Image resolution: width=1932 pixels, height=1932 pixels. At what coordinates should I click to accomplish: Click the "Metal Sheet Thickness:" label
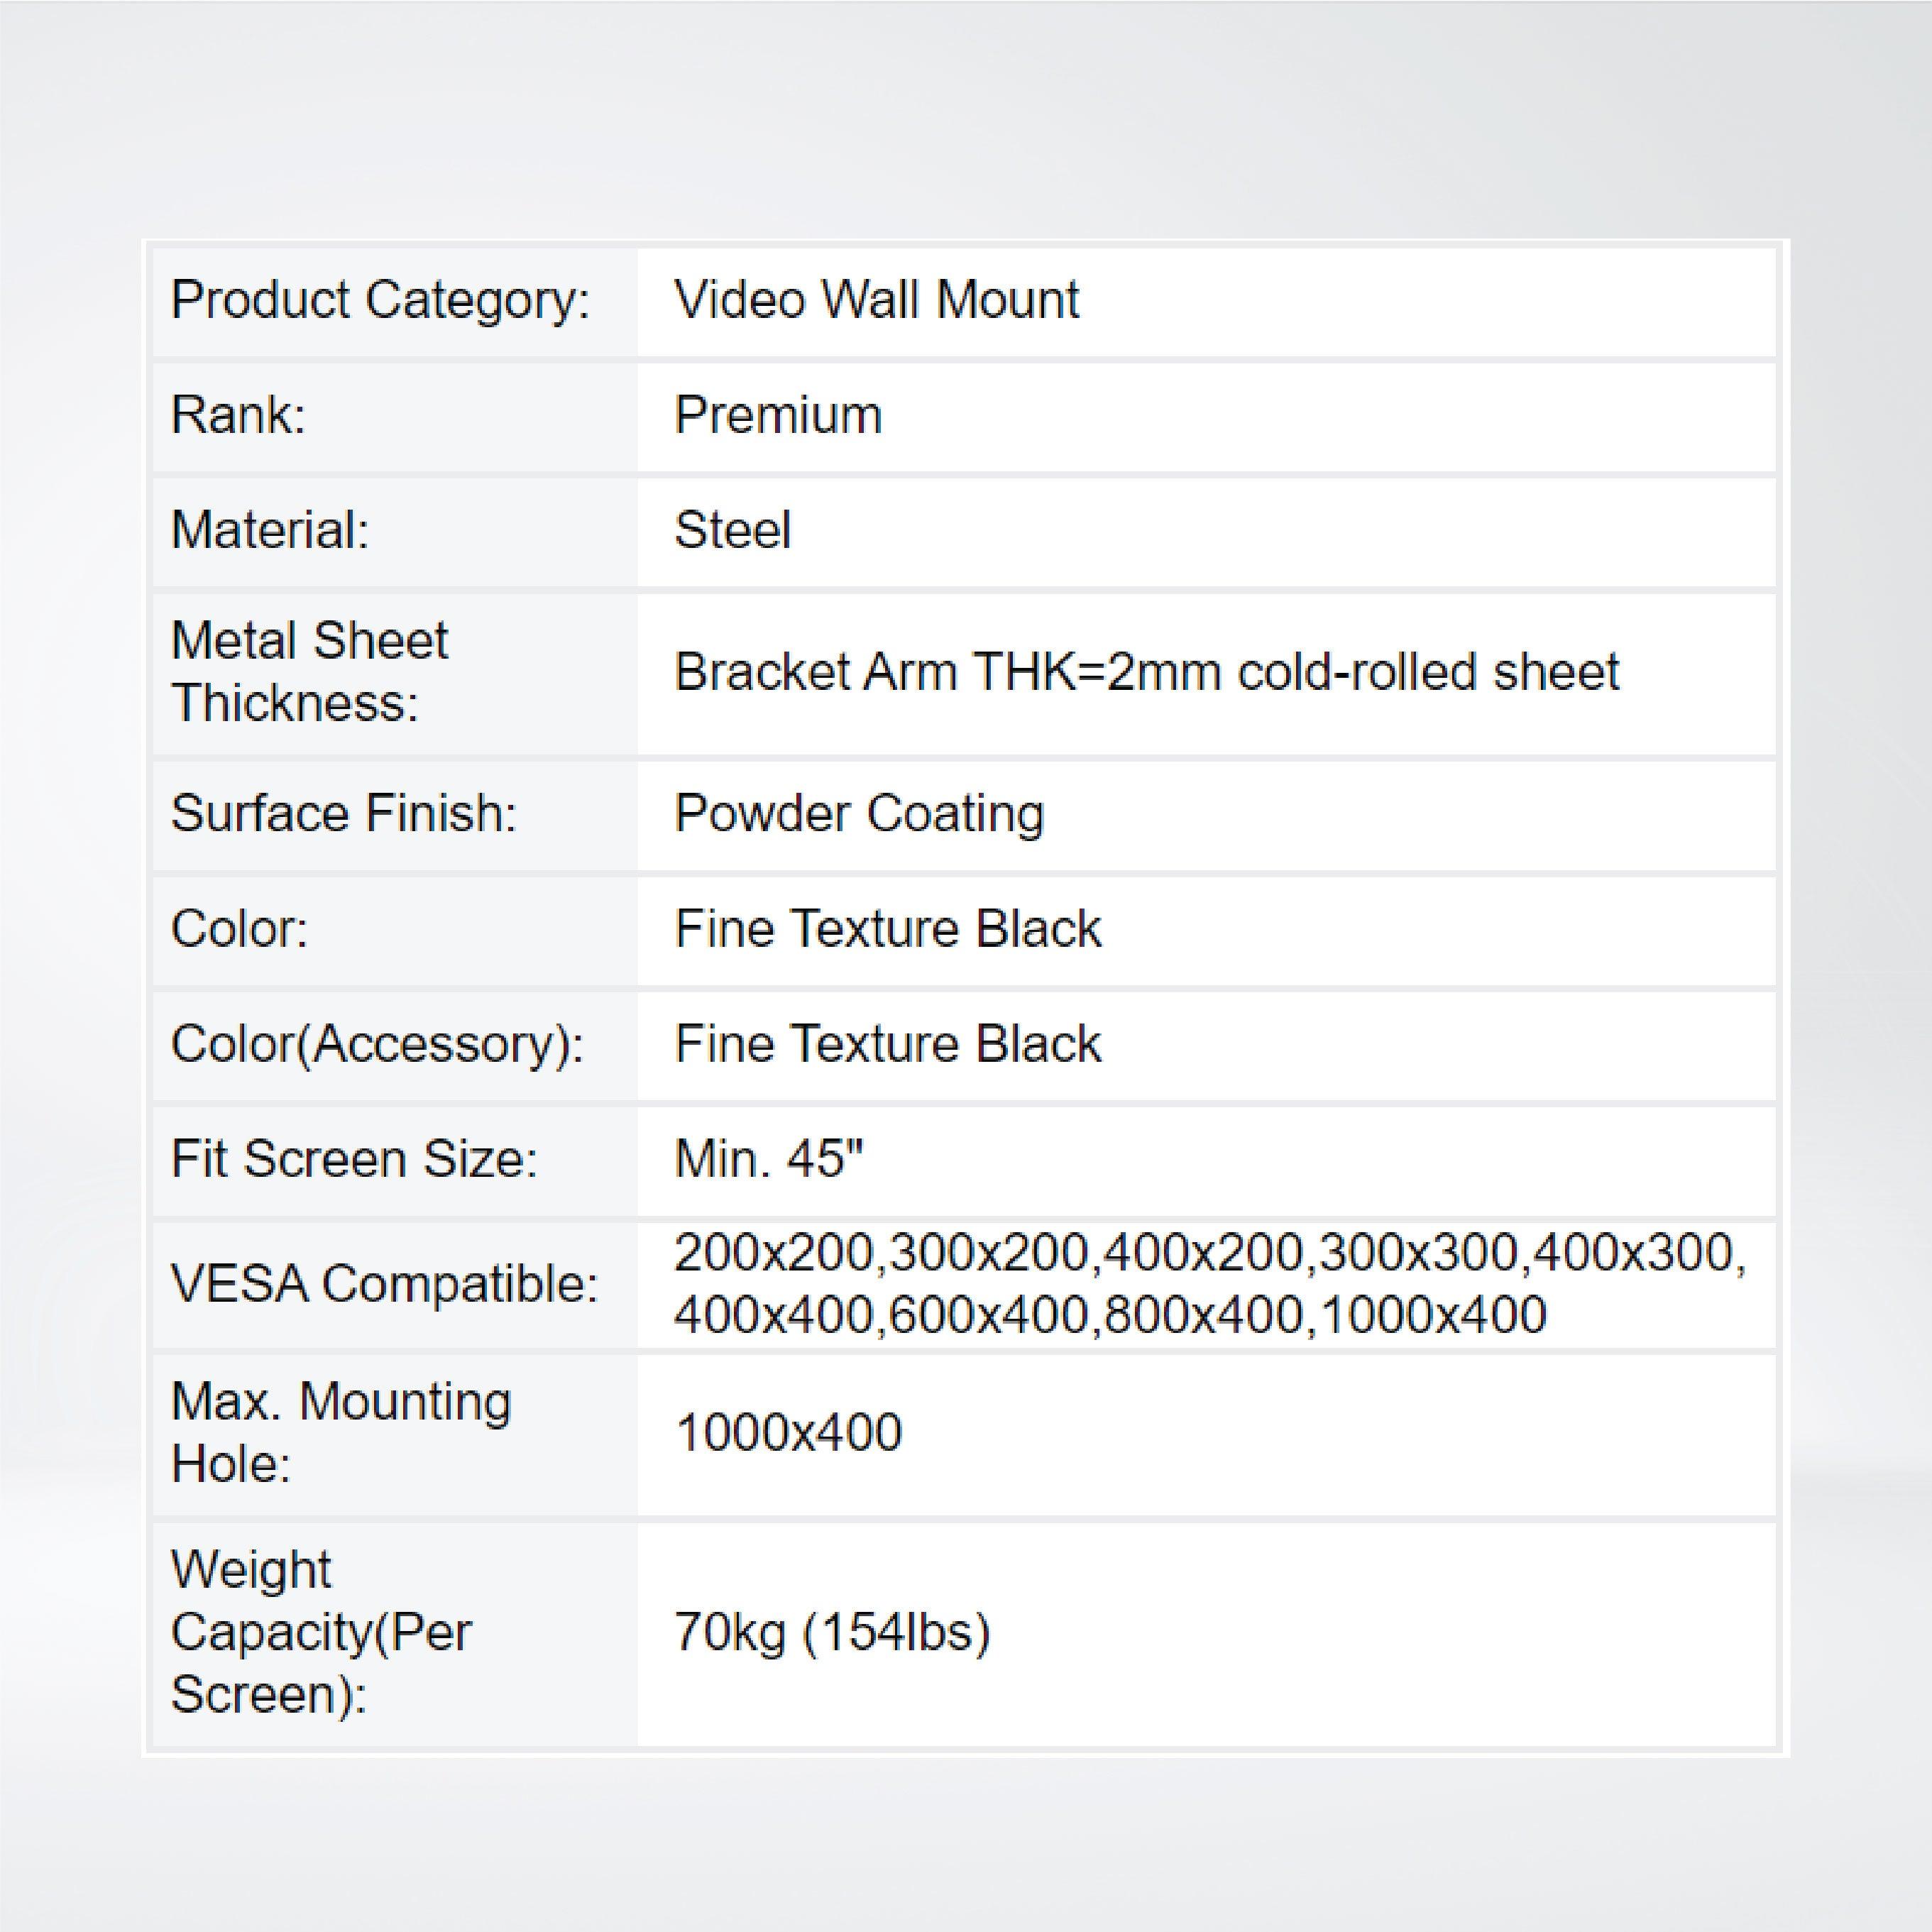point(310,671)
